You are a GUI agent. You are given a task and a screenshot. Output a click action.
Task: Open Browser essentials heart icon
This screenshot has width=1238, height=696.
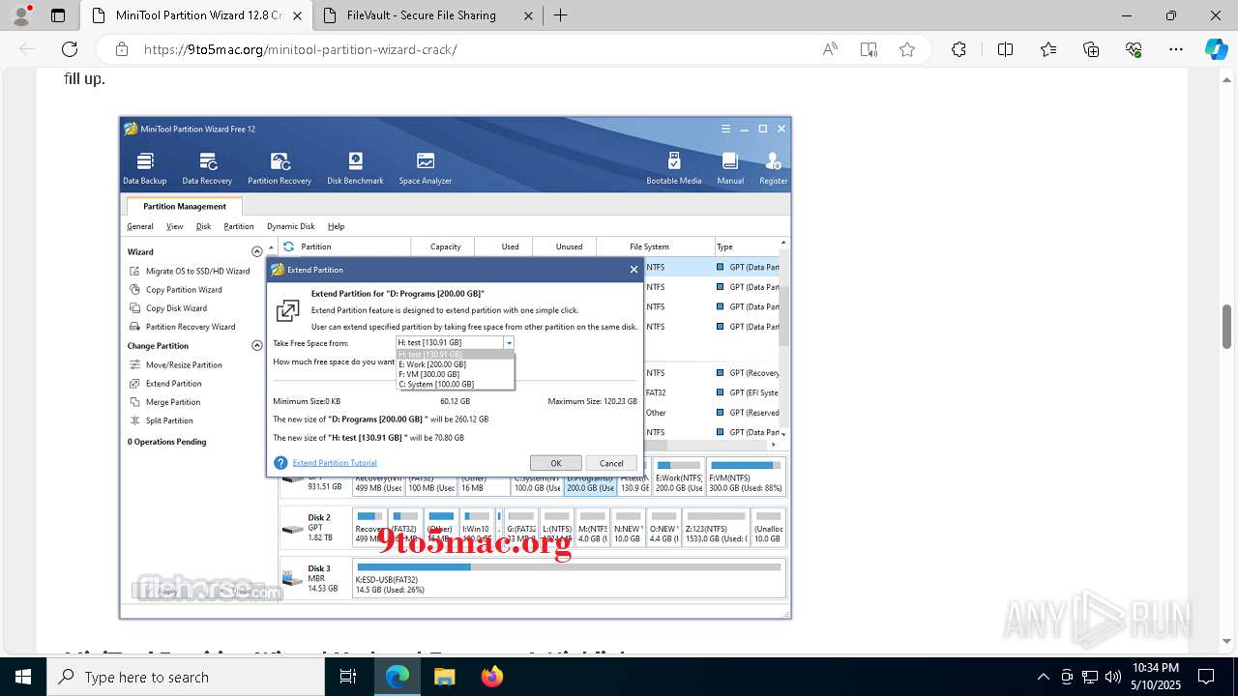click(x=1134, y=49)
